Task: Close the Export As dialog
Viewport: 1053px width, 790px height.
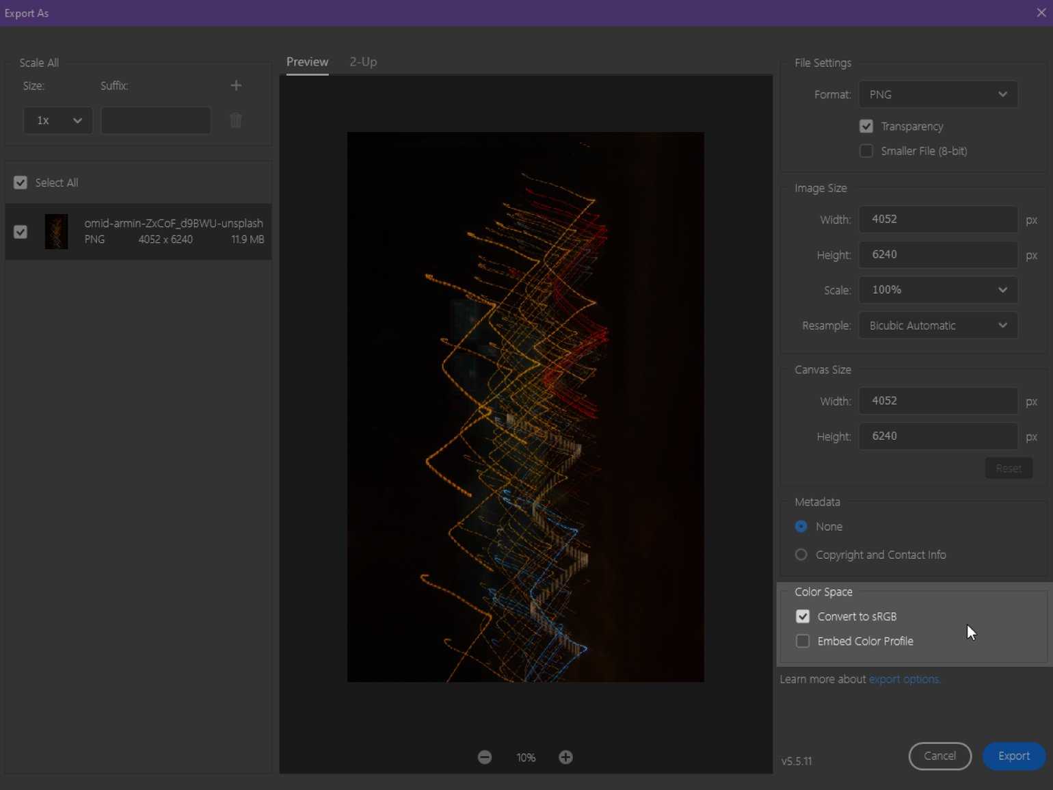Action: [1041, 13]
